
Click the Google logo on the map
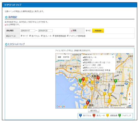(x=61, y=106)
